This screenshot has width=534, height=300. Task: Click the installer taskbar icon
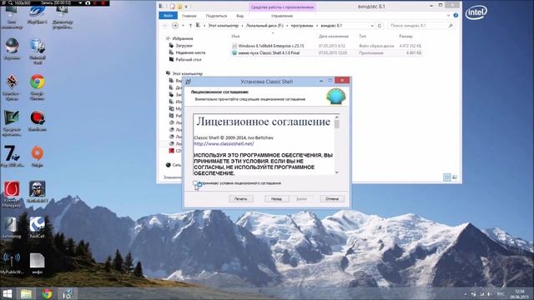67,293
